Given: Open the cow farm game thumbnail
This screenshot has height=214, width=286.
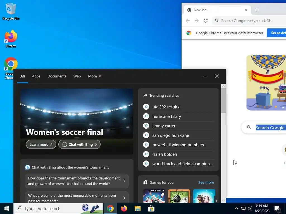Looking at the screenshot, I should click(204, 196).
